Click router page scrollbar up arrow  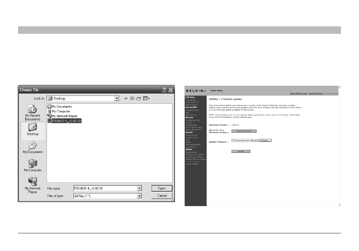[x=340, y=87]
